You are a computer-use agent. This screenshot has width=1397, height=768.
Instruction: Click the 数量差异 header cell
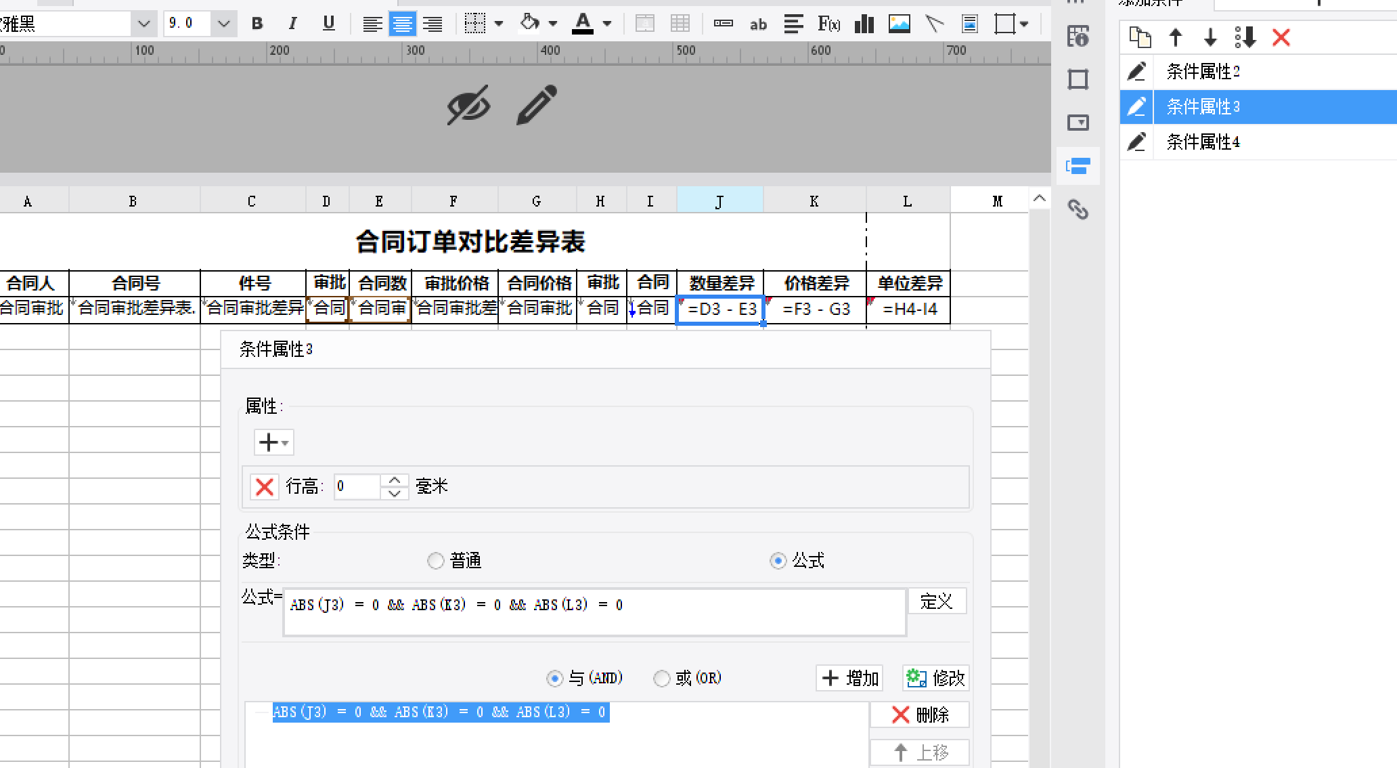point(721,283)
